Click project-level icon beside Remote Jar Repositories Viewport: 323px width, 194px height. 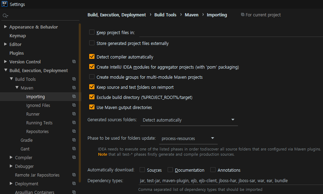click(74, 175)
